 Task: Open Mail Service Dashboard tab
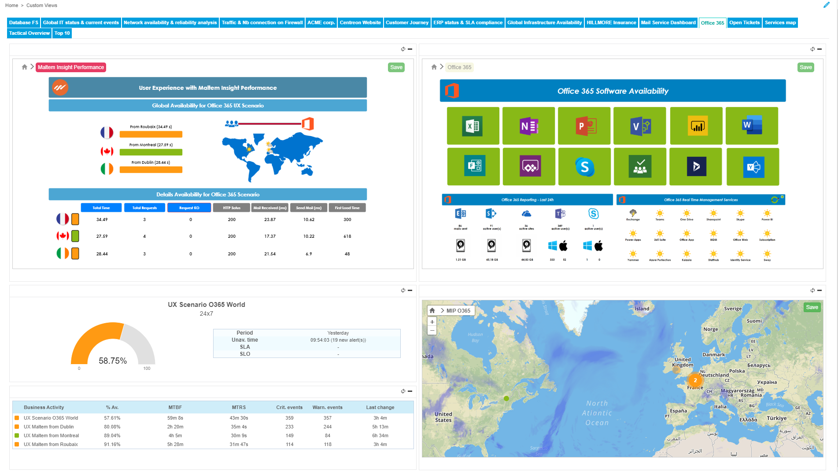(x=668, y=22)
